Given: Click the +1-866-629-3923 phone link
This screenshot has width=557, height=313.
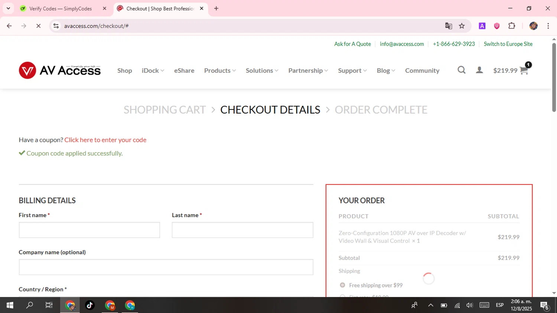Looking at the screenshot, I should point(454,44).
